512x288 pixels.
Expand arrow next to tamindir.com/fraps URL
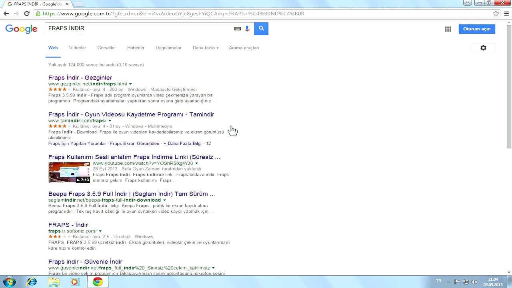[x=110, y=121]
